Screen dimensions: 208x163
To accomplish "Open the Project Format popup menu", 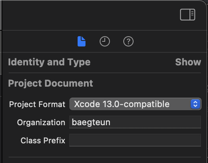I will coord(136,104).
